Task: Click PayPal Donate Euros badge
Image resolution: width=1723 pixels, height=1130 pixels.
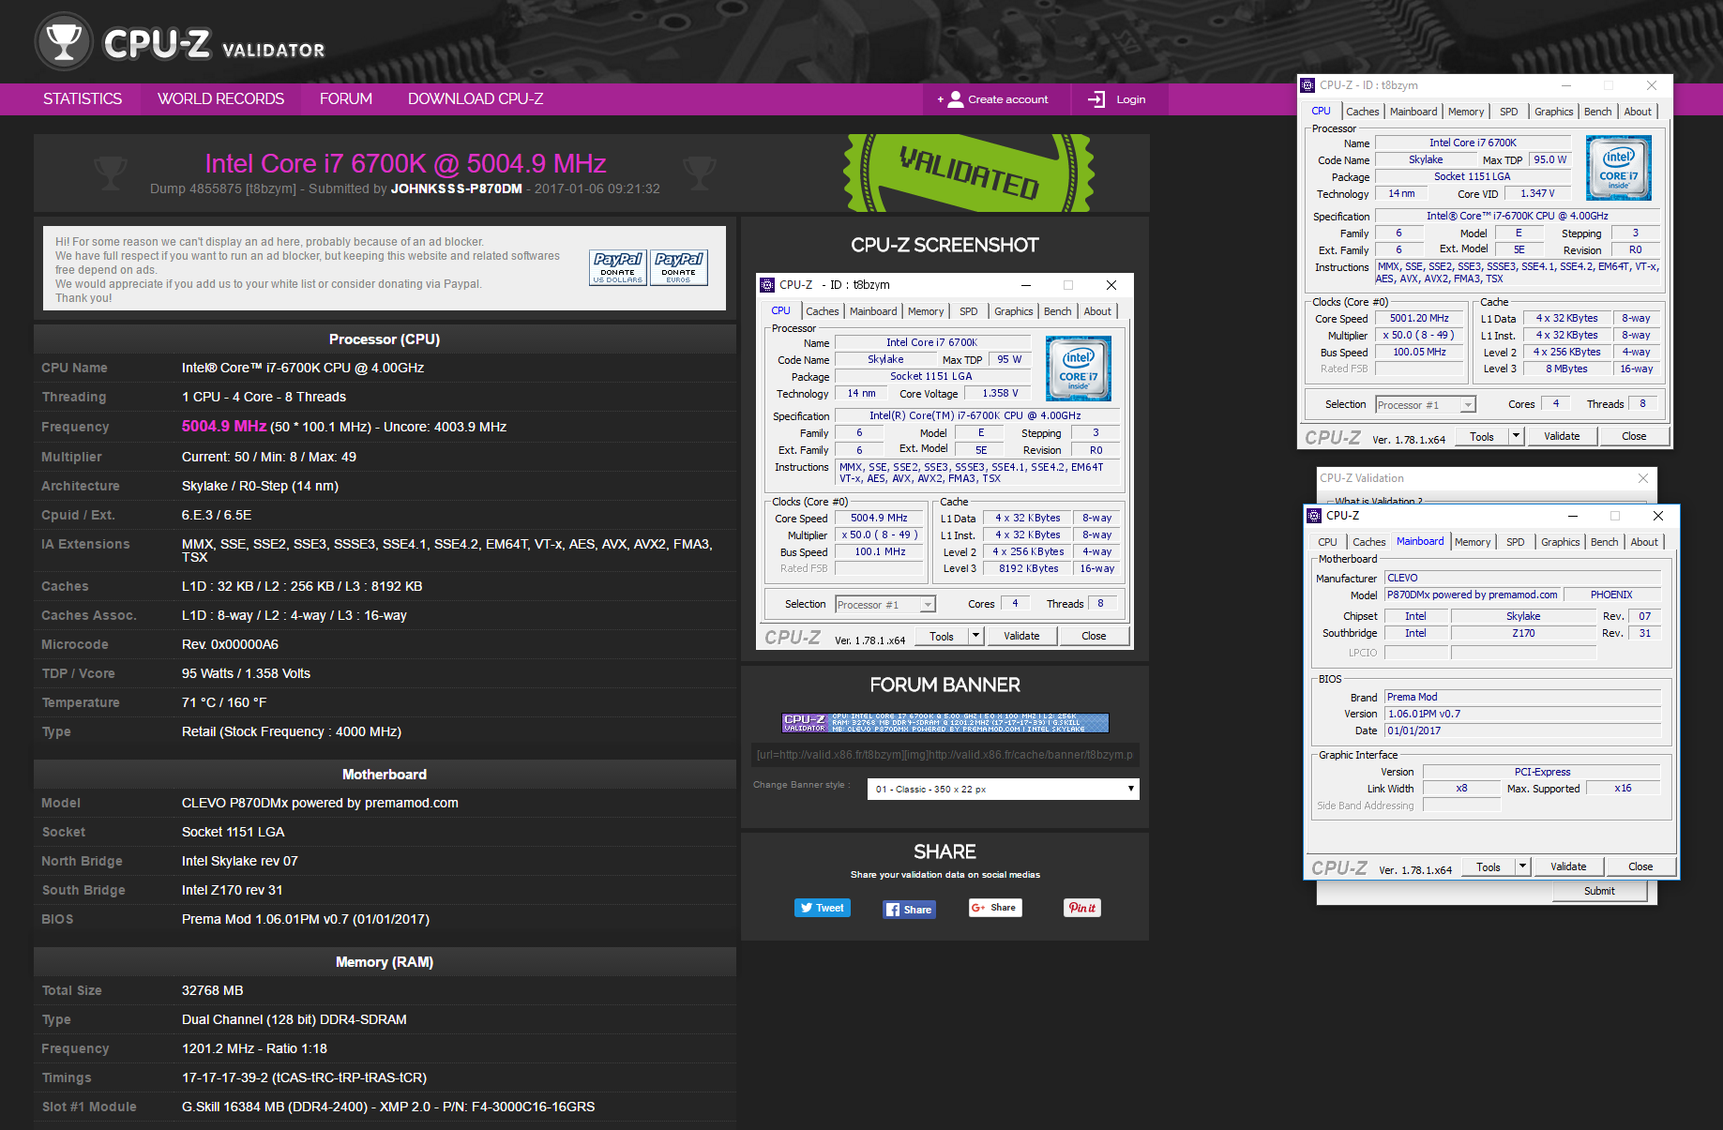Action: [x=679, y=267]
